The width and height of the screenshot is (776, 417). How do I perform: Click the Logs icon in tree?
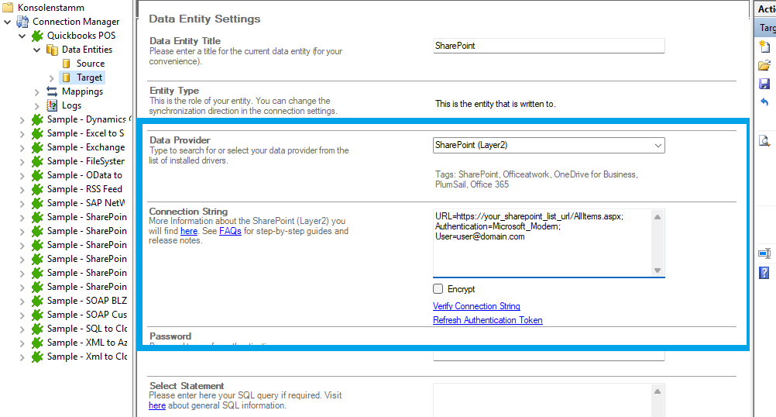[52, 105]
